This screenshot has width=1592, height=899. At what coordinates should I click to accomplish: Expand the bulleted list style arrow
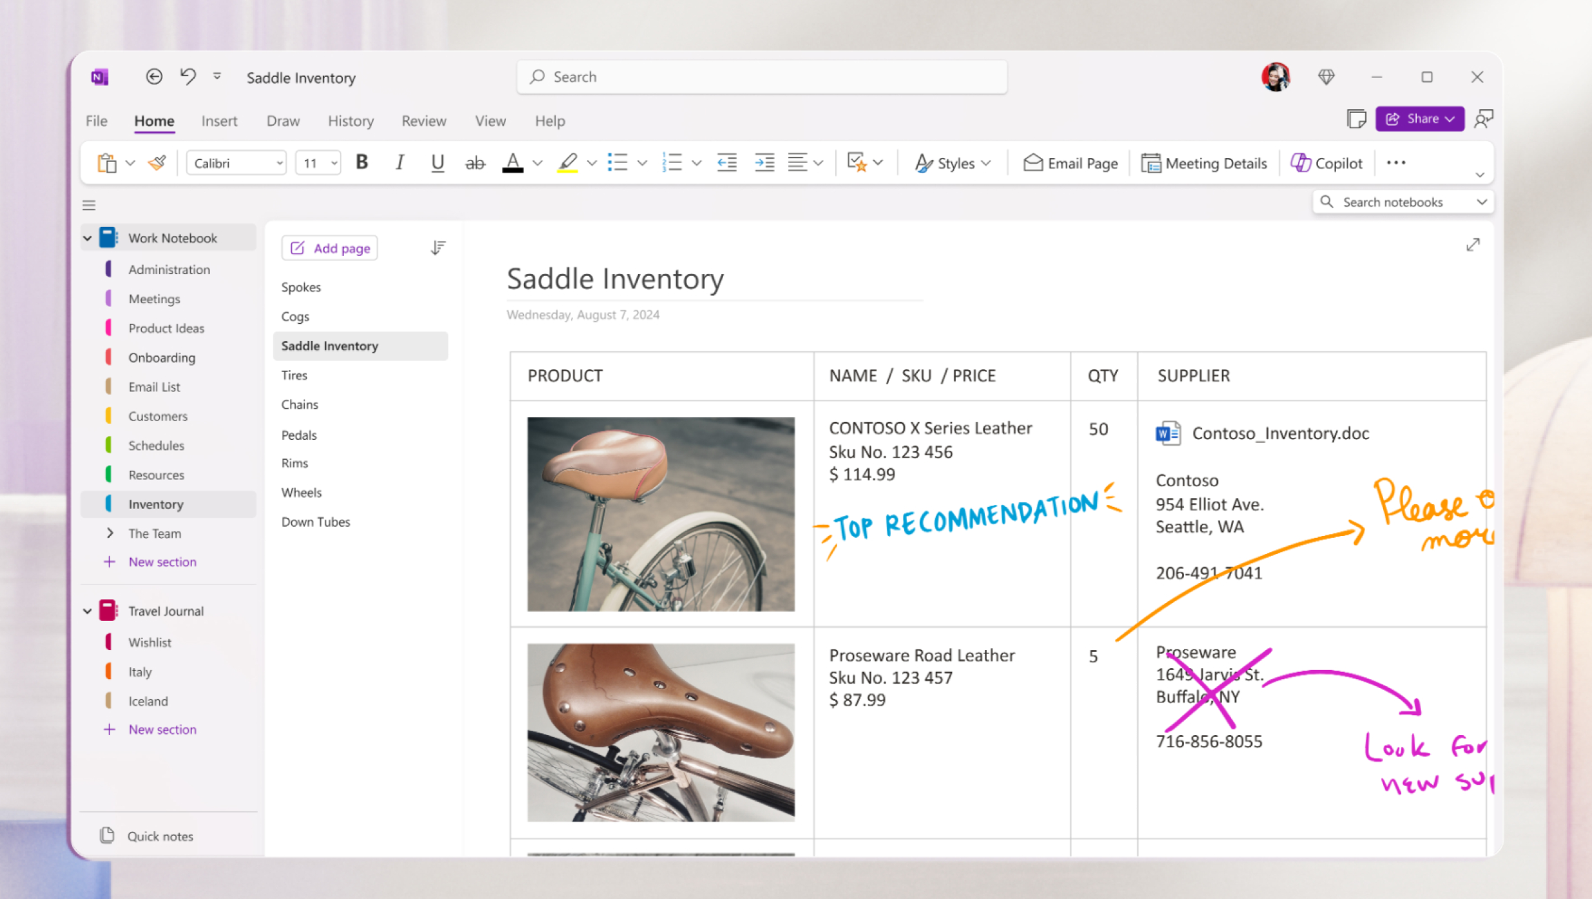point(642,163)
